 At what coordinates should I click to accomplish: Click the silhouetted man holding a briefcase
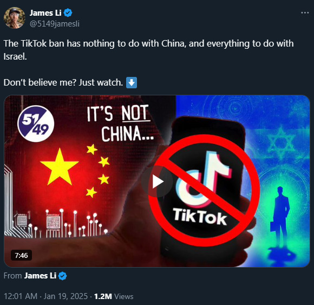pos(280,217)
